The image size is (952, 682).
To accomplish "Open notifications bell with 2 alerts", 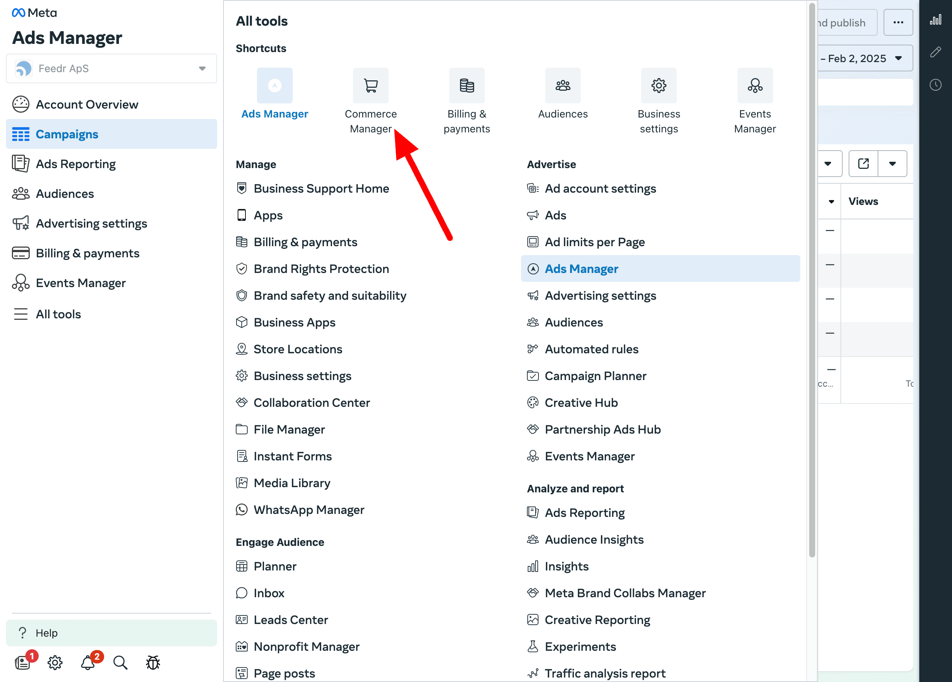I will (88, 662).
